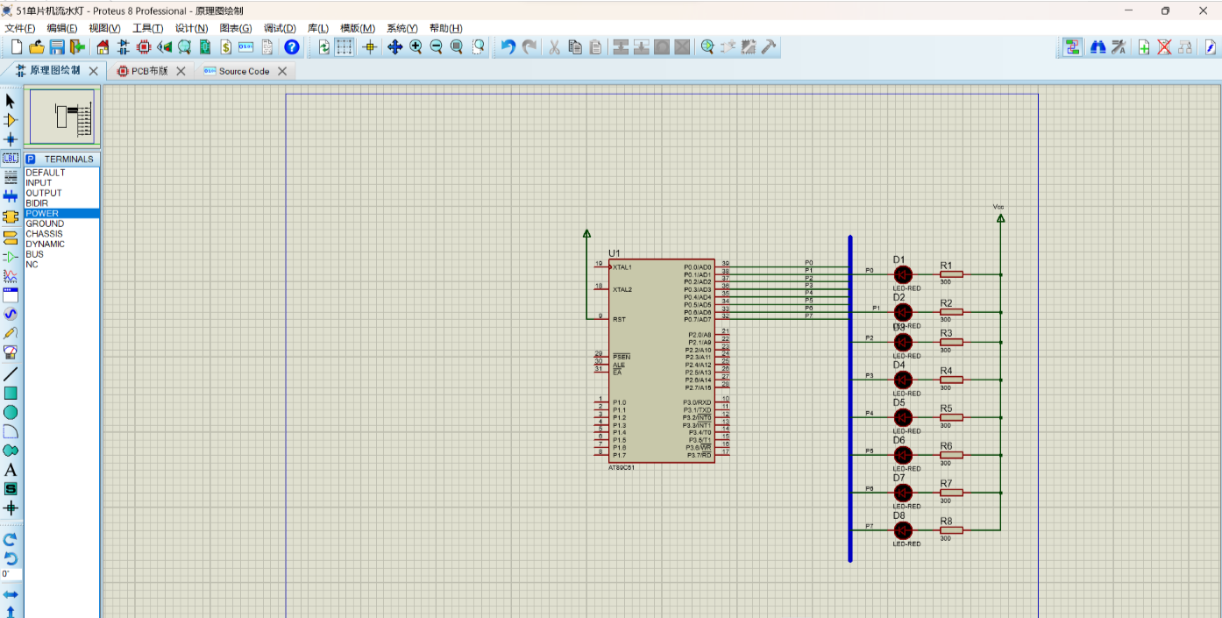Screen dimensions: 1222x618
Task: Click the schematic overview thumbnail
Action: click(x=61, y=117)
